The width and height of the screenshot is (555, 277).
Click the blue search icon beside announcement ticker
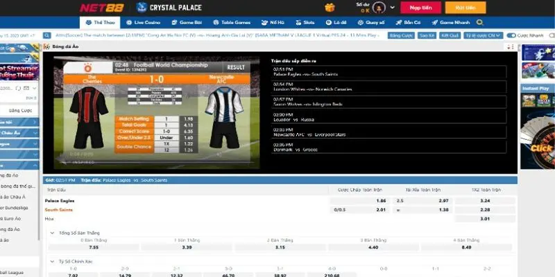coord(47,35)
